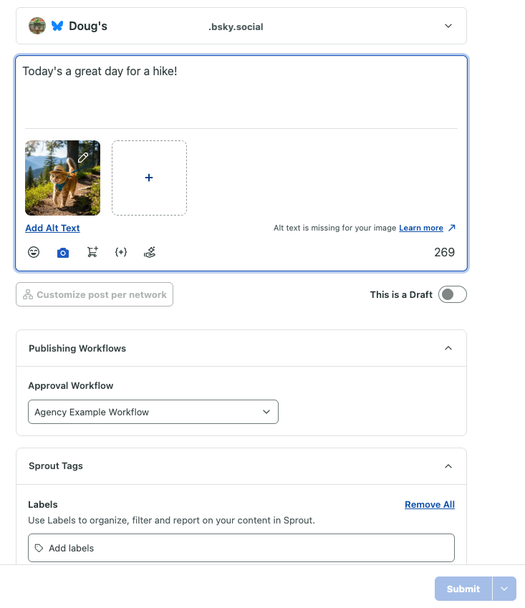The height and width of the screenshot is (608, 525).
Task: Edit the hiking cat photo with the pencil icon
Action: point(81,156)
